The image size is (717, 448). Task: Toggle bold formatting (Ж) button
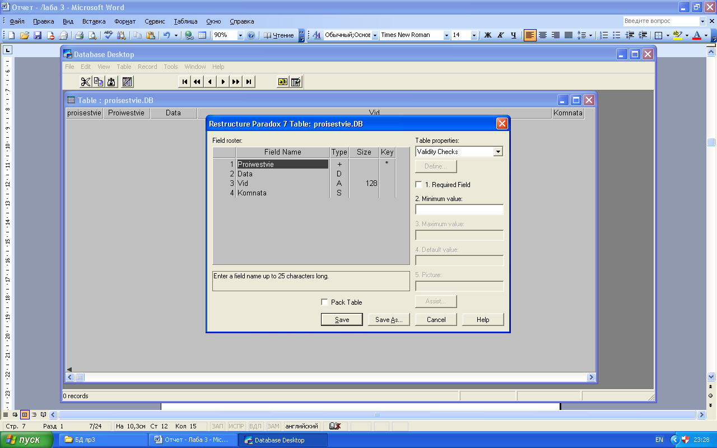[x=487, y=35]
